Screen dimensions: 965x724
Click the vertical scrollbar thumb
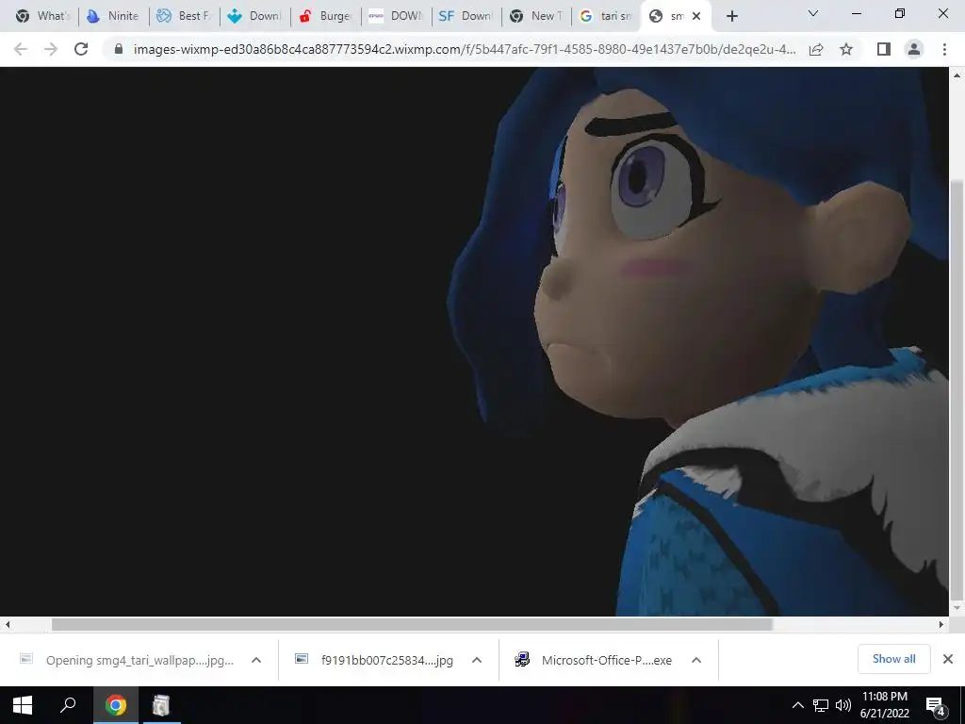(957, 389)
